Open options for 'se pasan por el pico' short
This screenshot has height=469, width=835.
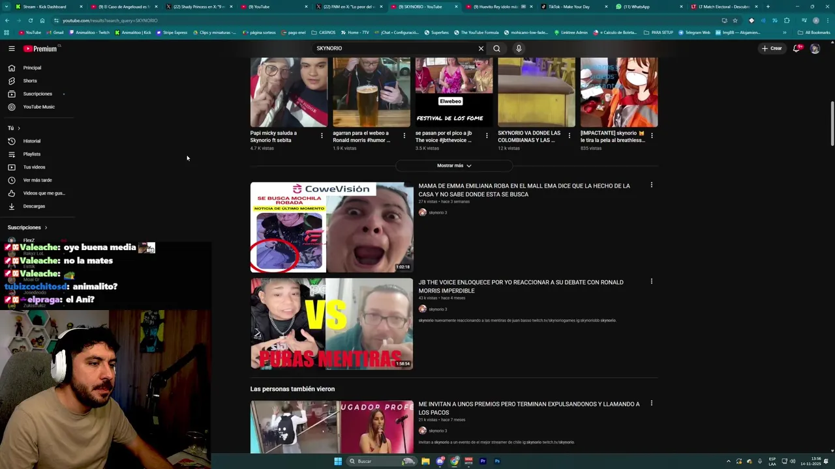[x=487, y=135]
